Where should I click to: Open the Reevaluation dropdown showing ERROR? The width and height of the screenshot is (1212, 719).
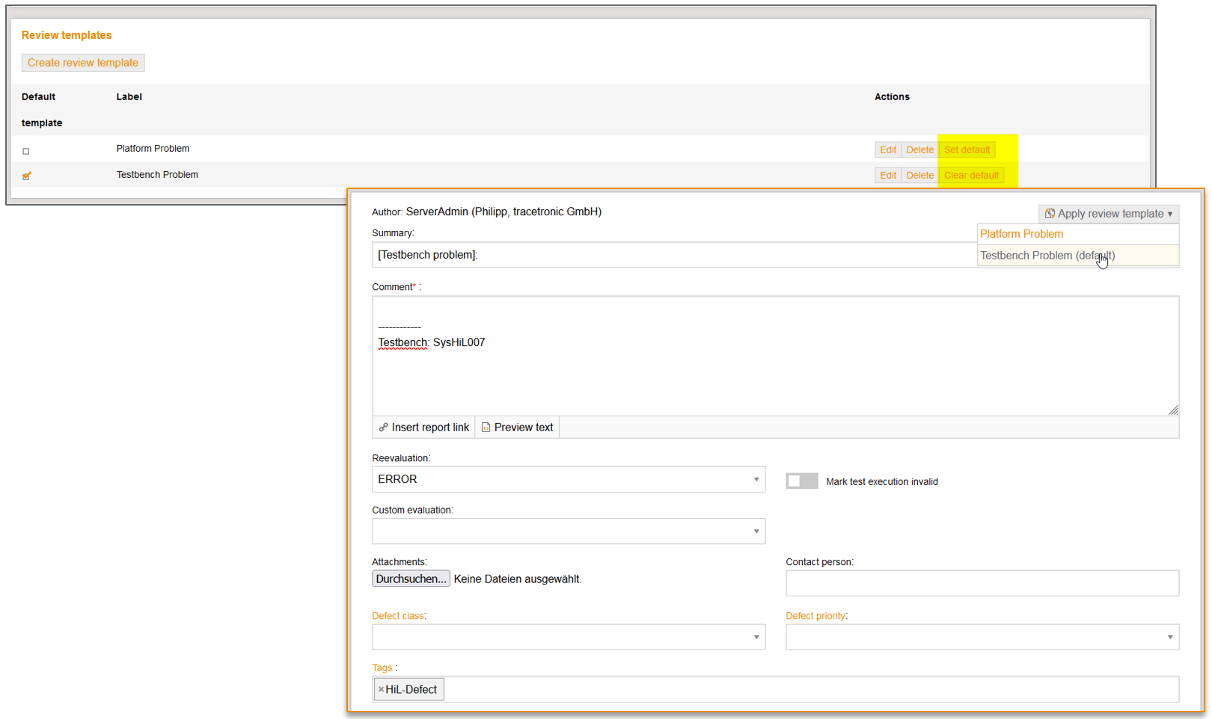(568, 480)
